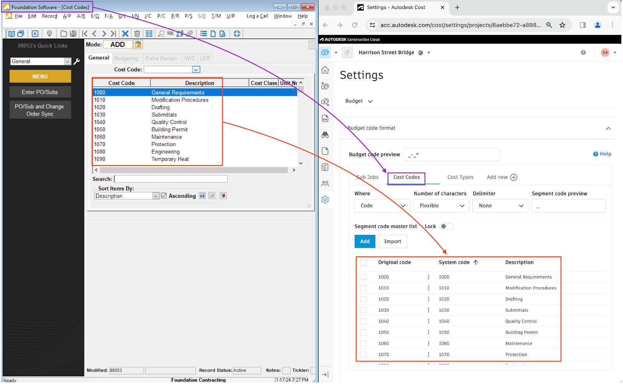Click the floppy-disk Save icon in the Foundation toolbar

[73, 33]
